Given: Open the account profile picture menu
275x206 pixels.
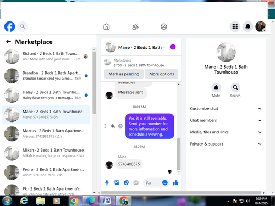Looking at the screenshot, I should click(261, 26).
